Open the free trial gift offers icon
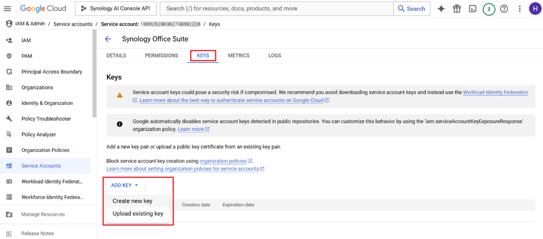543x239 pixels. (x=457, y=8)
